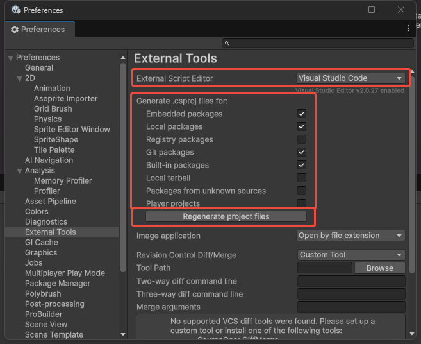Open Memory Profiler preferences
This screenshot has width=421, height=344.
click(63, 181)
